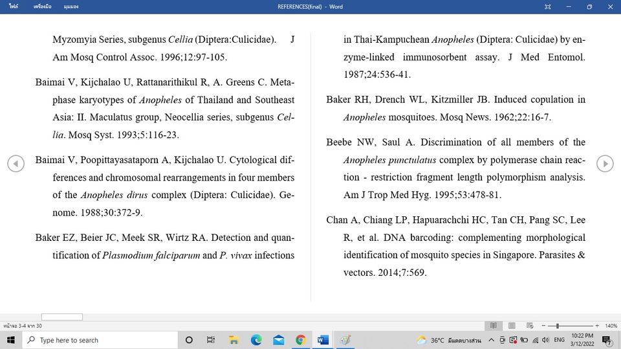
Task: Open the Mail app on taskbar
Action: point(278,340)
